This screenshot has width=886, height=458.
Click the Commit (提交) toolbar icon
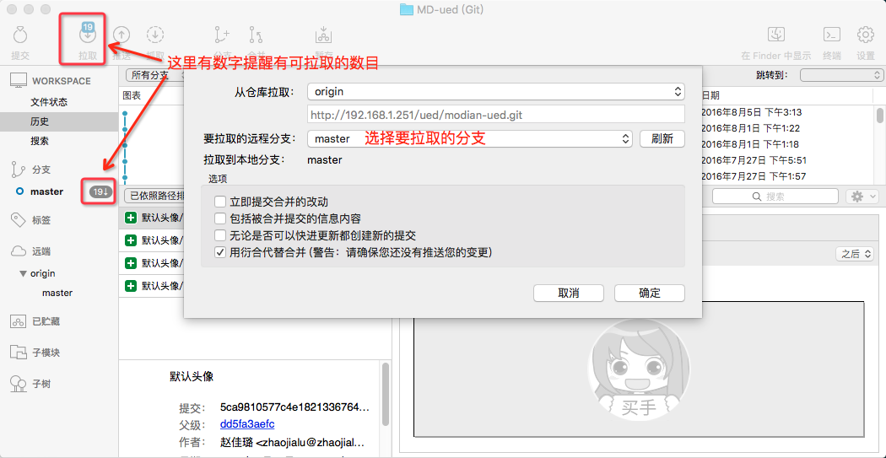[x=19, y=35]
